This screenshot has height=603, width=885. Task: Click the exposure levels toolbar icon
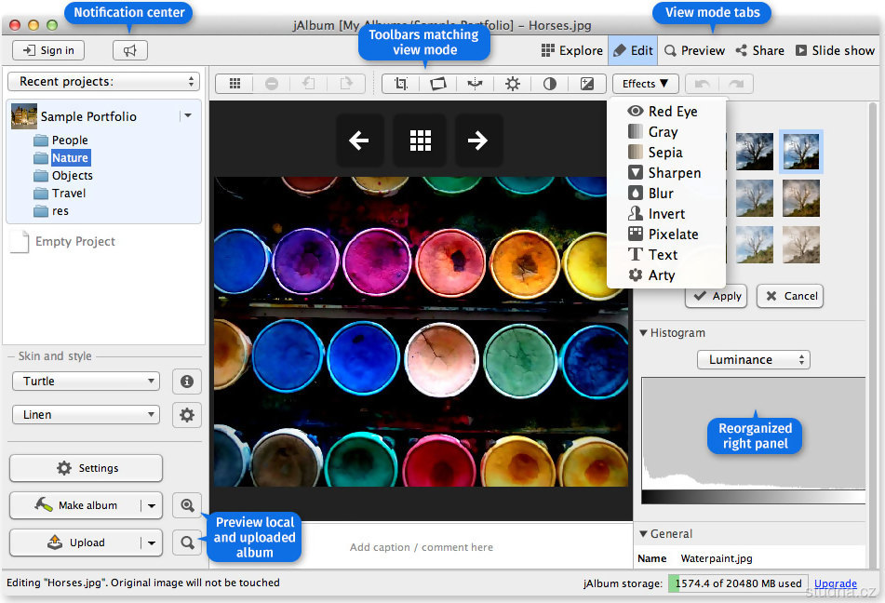587,84
